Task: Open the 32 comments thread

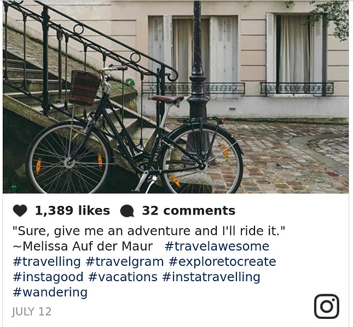Action: pos(189,211)
